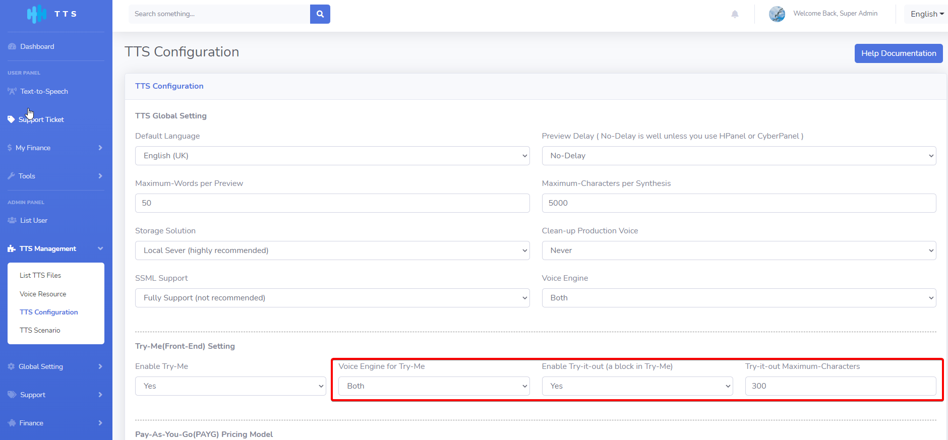Open Voice Resource submenu item
948x440 pixels.
tap(43, 294)
